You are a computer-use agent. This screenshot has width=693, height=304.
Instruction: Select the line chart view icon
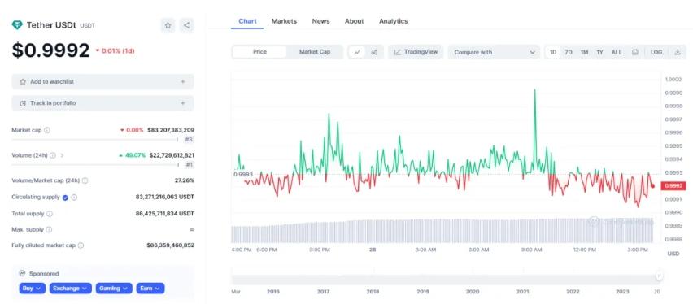tap(357, 52)
